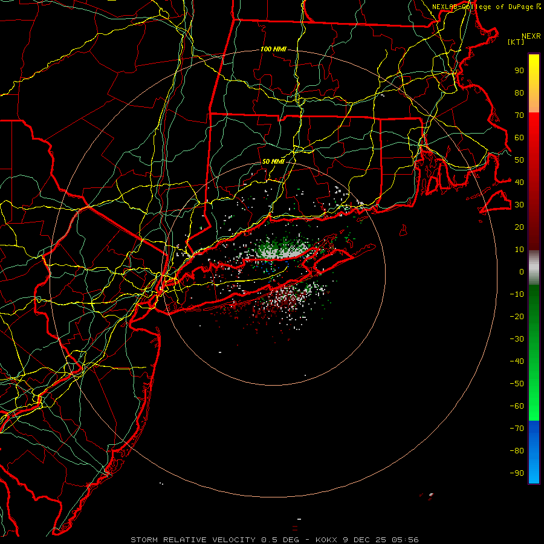This screenshot has width=544, height=544.
Task: Click the -30 value on the velocity scale
Action: (x=517, y=339)
